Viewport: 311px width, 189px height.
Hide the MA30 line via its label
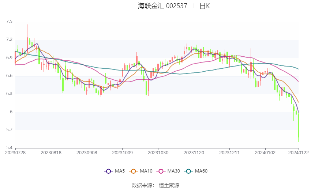[x=173, y=171]
